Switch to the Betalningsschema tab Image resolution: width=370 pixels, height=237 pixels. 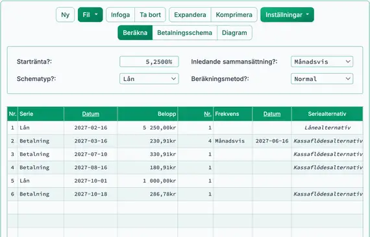pos(185,33)
